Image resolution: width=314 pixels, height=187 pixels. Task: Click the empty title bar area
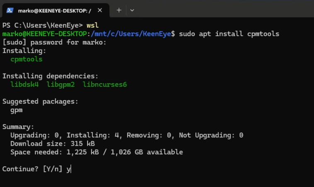point(224,9)
